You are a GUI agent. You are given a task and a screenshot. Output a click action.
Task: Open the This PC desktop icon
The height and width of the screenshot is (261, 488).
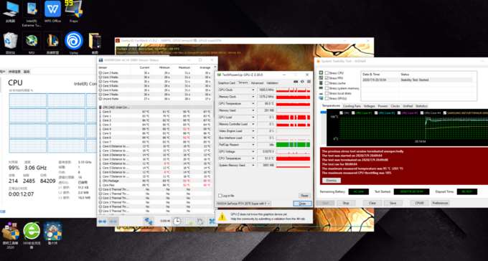(x=10, y=11)
